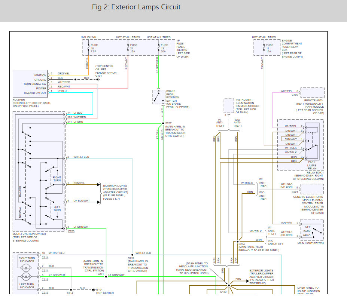Click the 'BRN/YEL' wire label

tap(79, 183)
